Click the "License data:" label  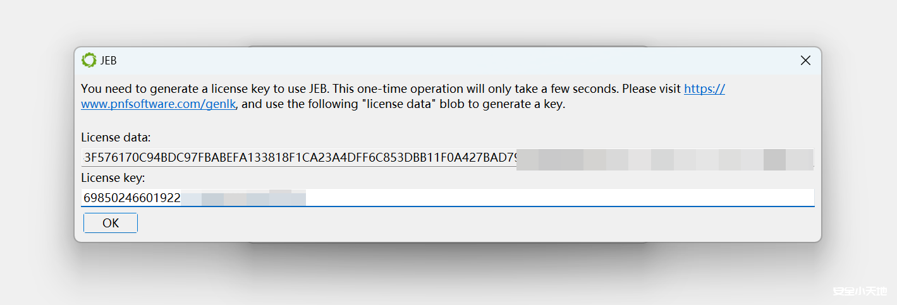pyautogui.click(x=116, y=137)
